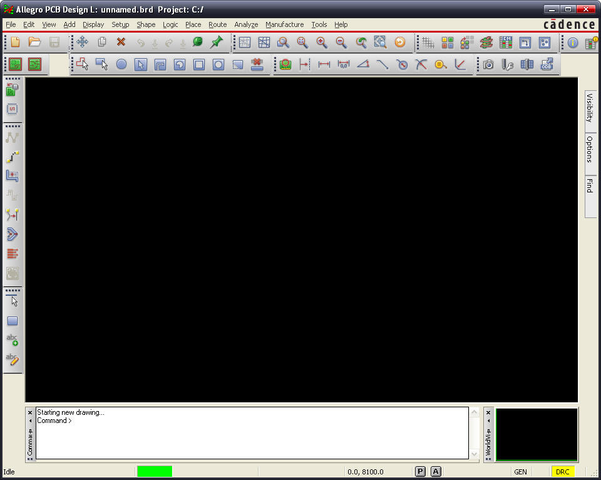Select the Move tool with four arrows
The image size is (601, 480).
coord(82,42)
